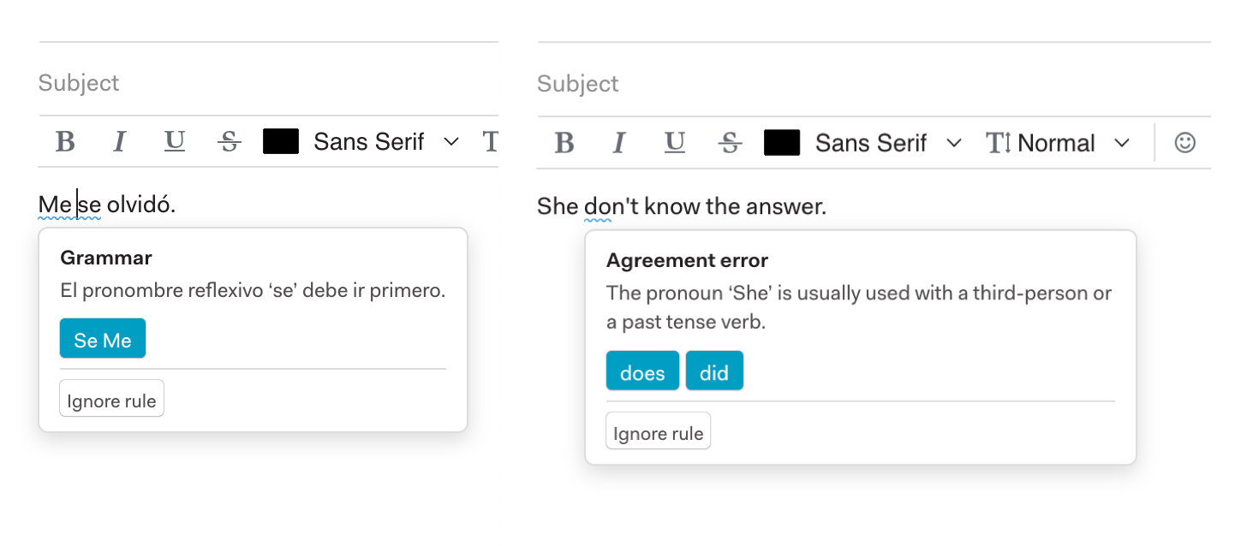Open the Sans Serif font dropdown in the English editor
The image size is (1247, 546).
point(887,143)
